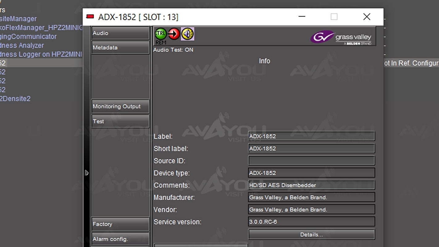Click the red arrow input status icon
This screenshot has height=247, width=439.
click(174, 34)
